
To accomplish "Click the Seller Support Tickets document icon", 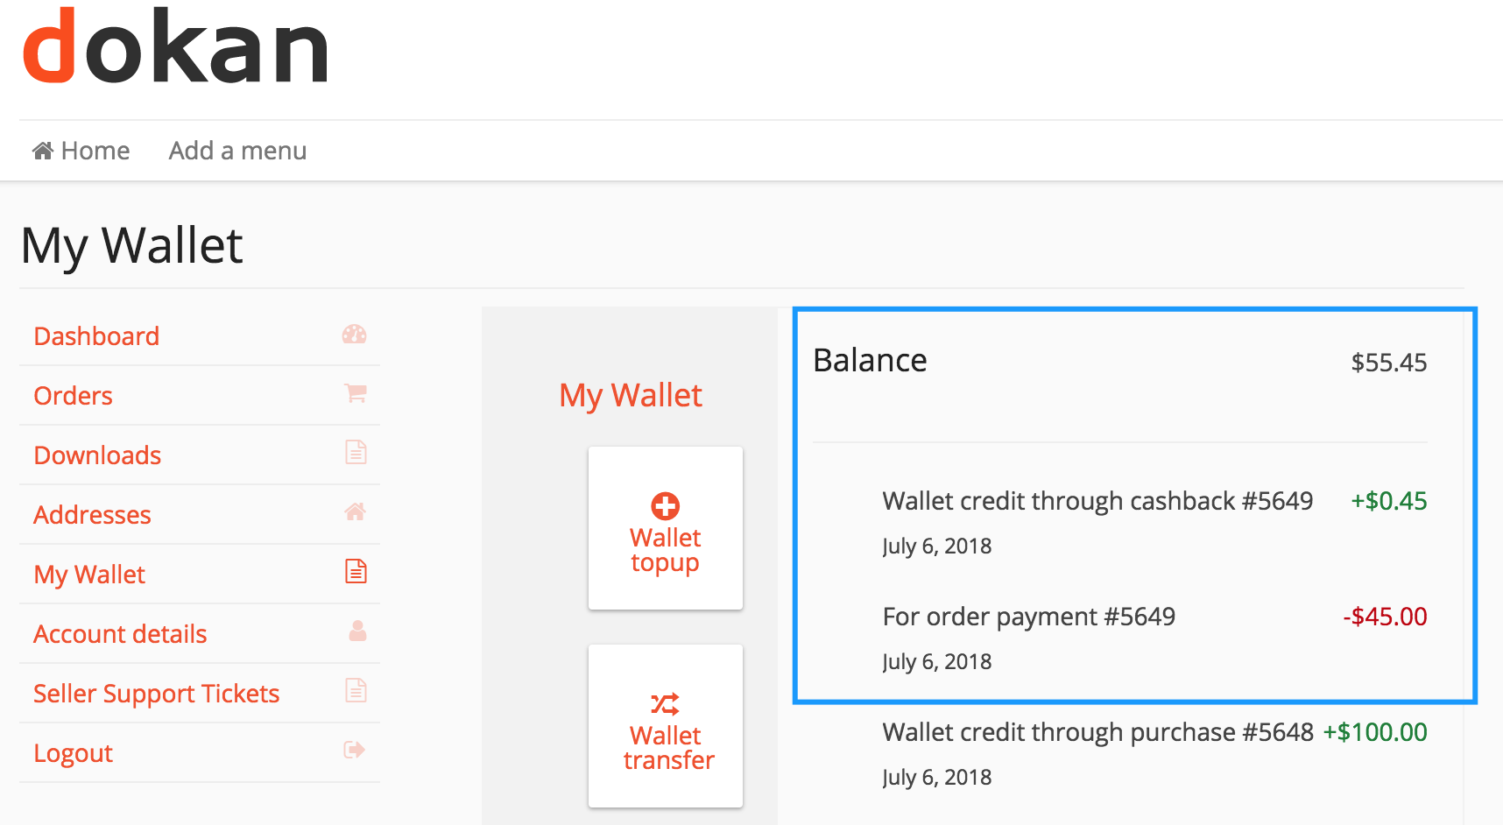I will coord(356,690).
